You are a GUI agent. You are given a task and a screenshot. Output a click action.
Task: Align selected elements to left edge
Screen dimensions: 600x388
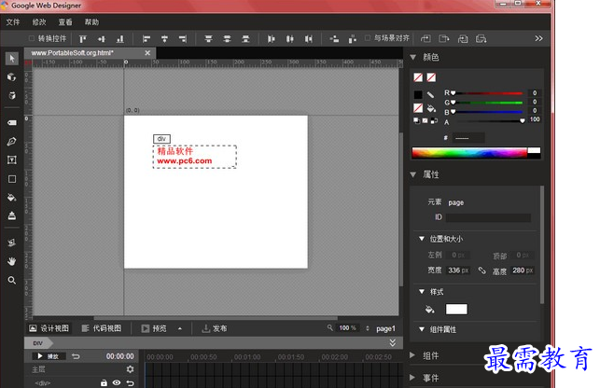point(147,38)
